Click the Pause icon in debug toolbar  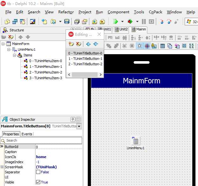point(144,22)
